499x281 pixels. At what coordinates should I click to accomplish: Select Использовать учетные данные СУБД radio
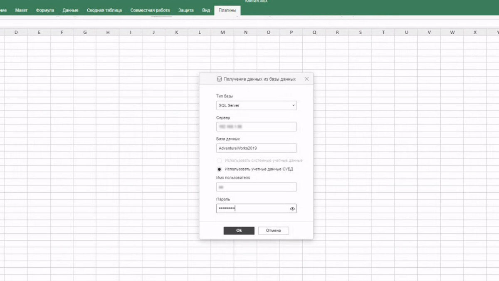coord(219,169)
